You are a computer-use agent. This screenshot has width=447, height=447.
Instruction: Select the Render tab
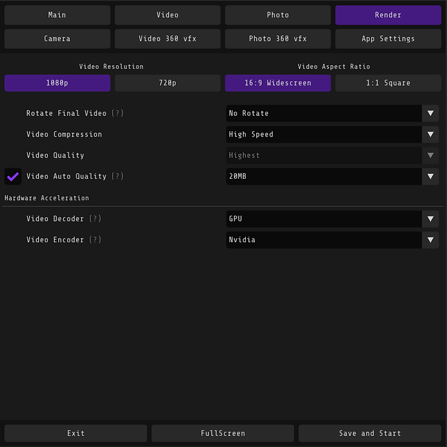click(388, 15)
